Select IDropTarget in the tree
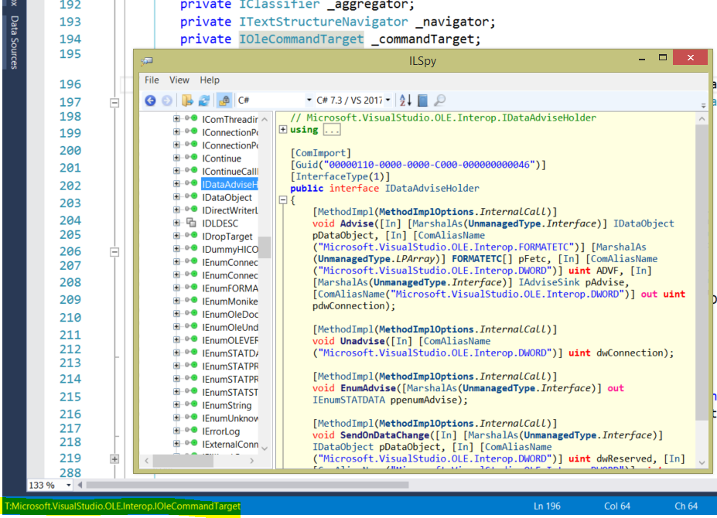This screenshot has width=717, height=518. coord(227,237)
